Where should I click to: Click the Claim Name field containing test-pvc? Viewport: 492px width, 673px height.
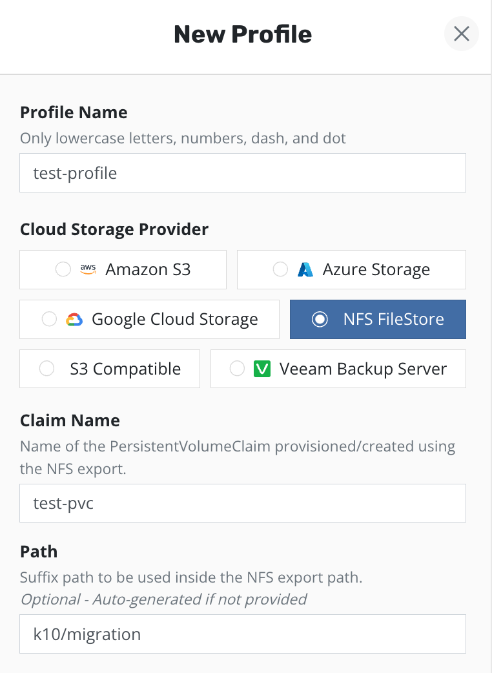(x=243, y=503)
